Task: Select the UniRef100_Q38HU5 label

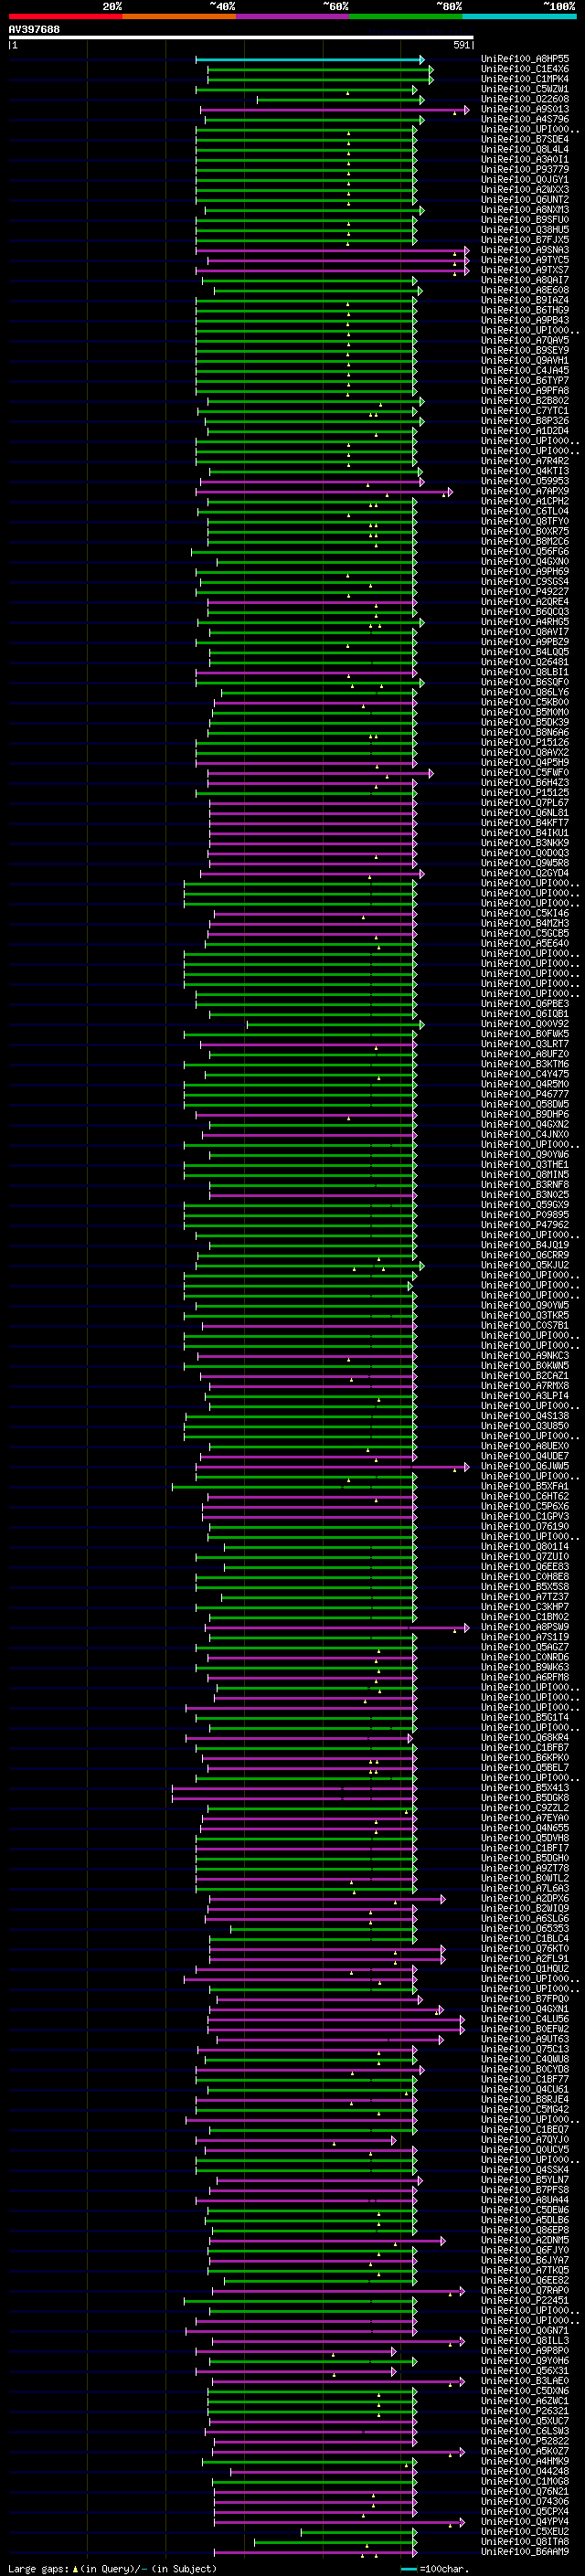Action: [525, 230]
